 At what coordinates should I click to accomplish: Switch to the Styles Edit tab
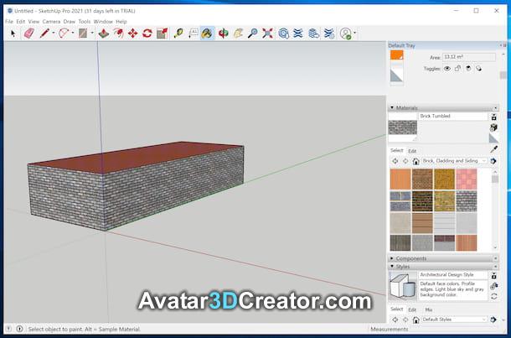coord(412,309)
